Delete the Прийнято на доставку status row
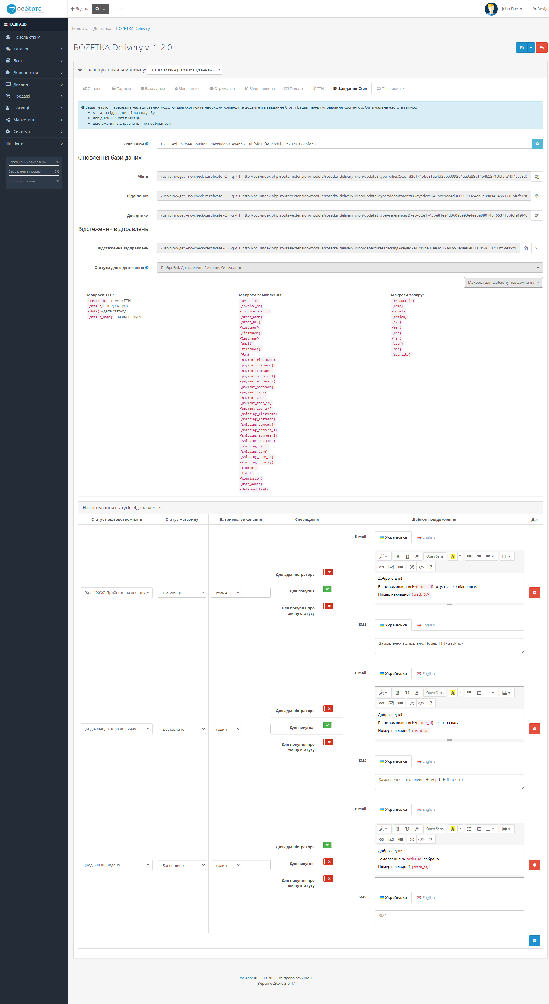 (535, 592)
